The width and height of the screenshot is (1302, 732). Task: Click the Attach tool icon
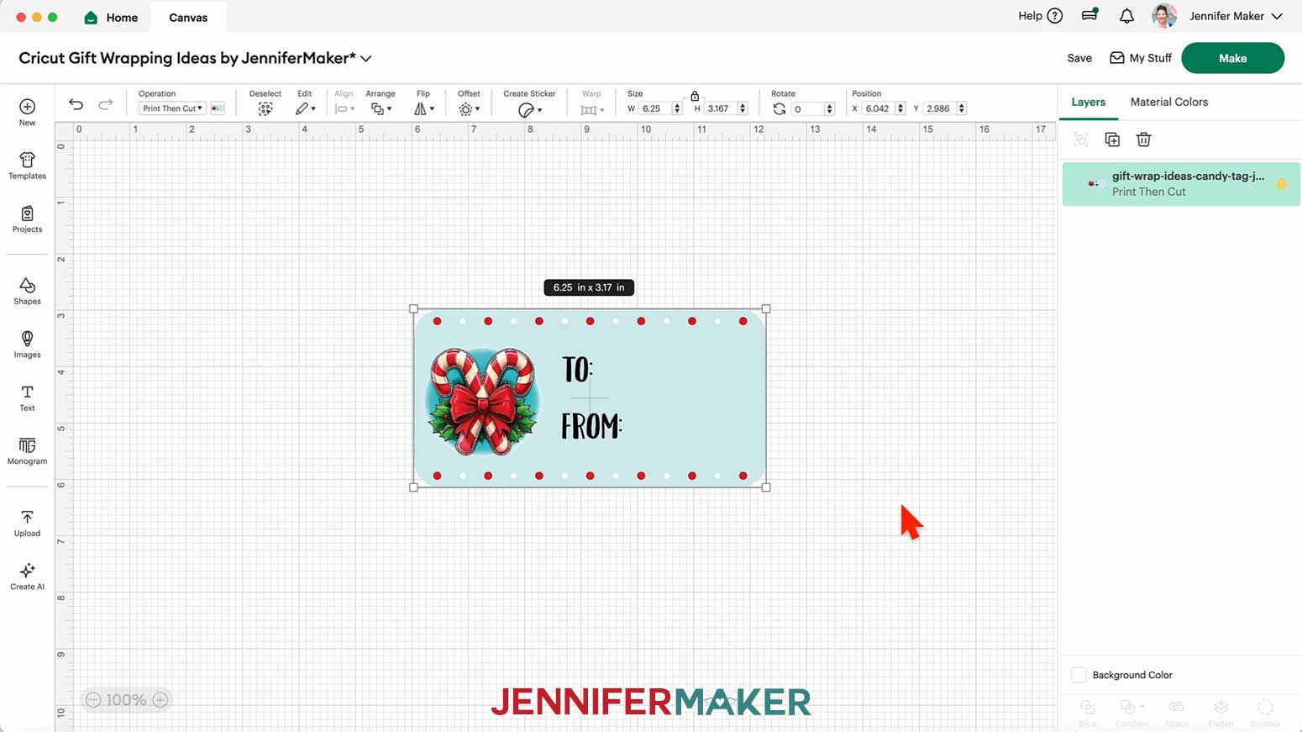pos(1177,707)
